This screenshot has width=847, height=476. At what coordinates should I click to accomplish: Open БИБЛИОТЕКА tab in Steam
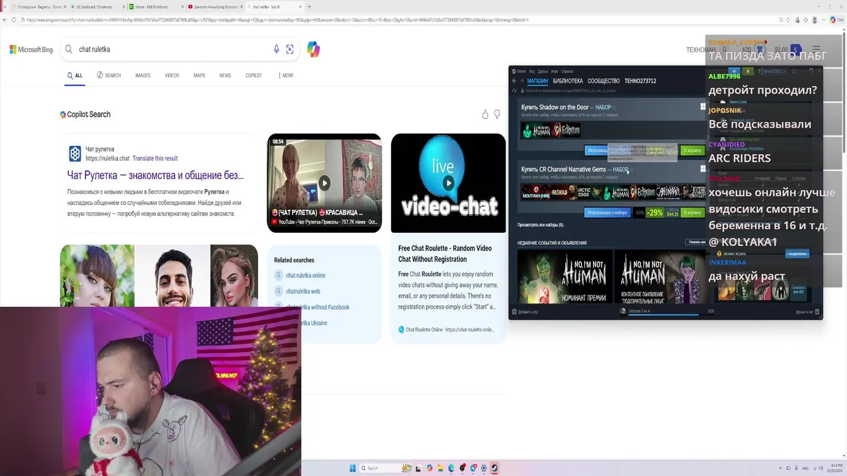568,81
